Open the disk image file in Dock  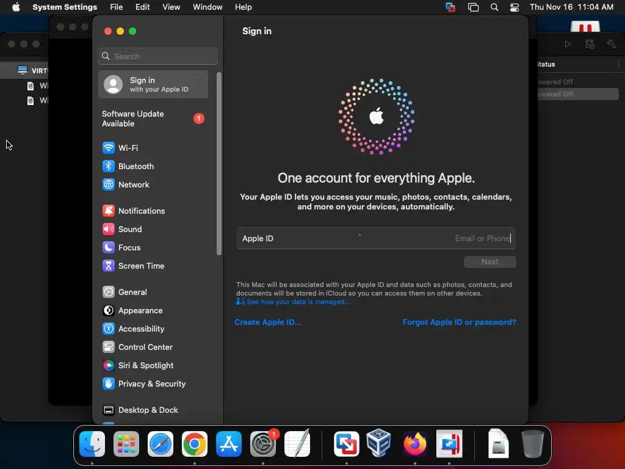[x=498, y=444]
